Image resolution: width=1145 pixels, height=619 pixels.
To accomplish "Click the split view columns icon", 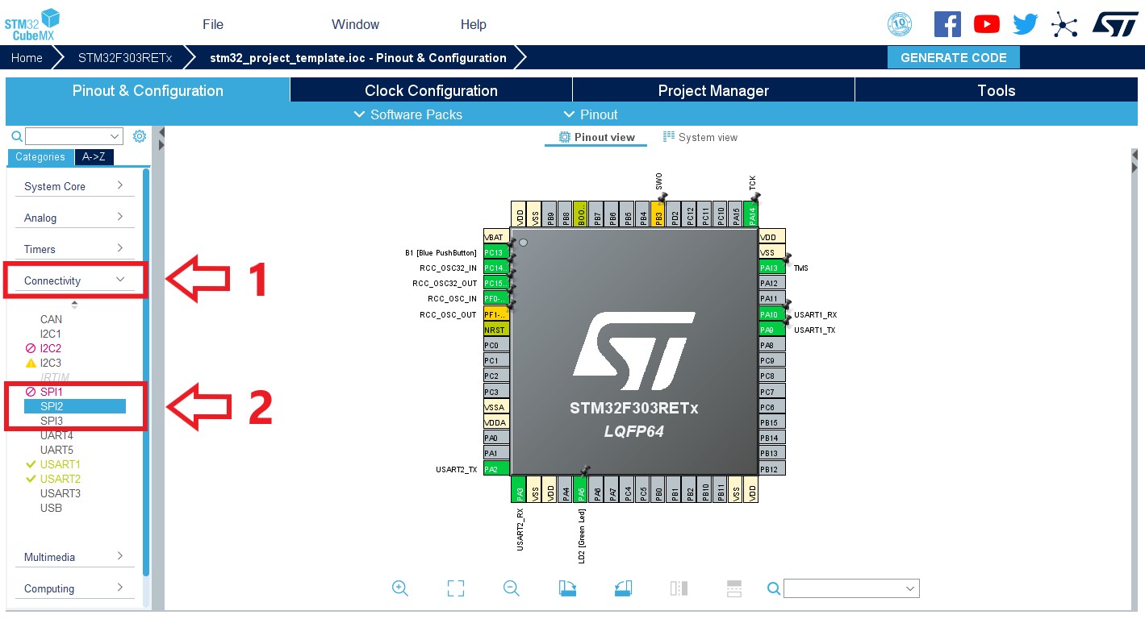I will point(679,588).
